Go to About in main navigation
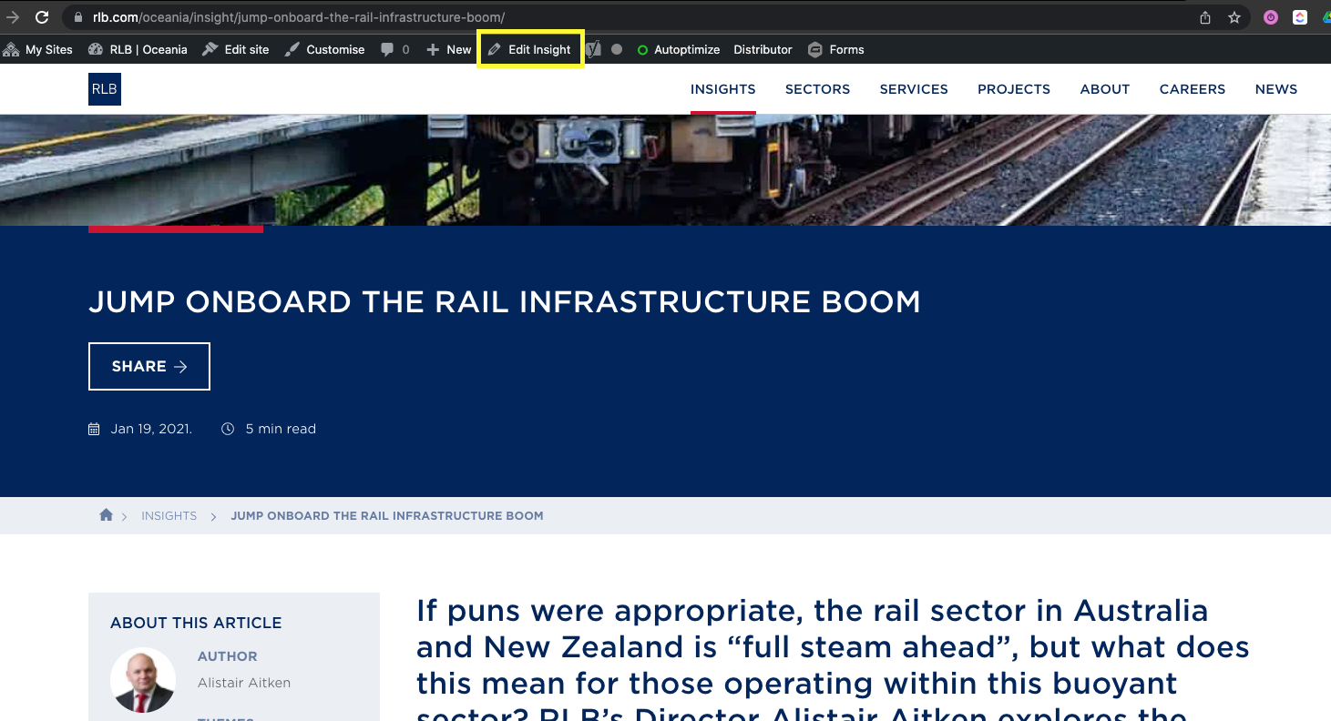Viewport: 1331px width, 721px height. click(1105, 89)
